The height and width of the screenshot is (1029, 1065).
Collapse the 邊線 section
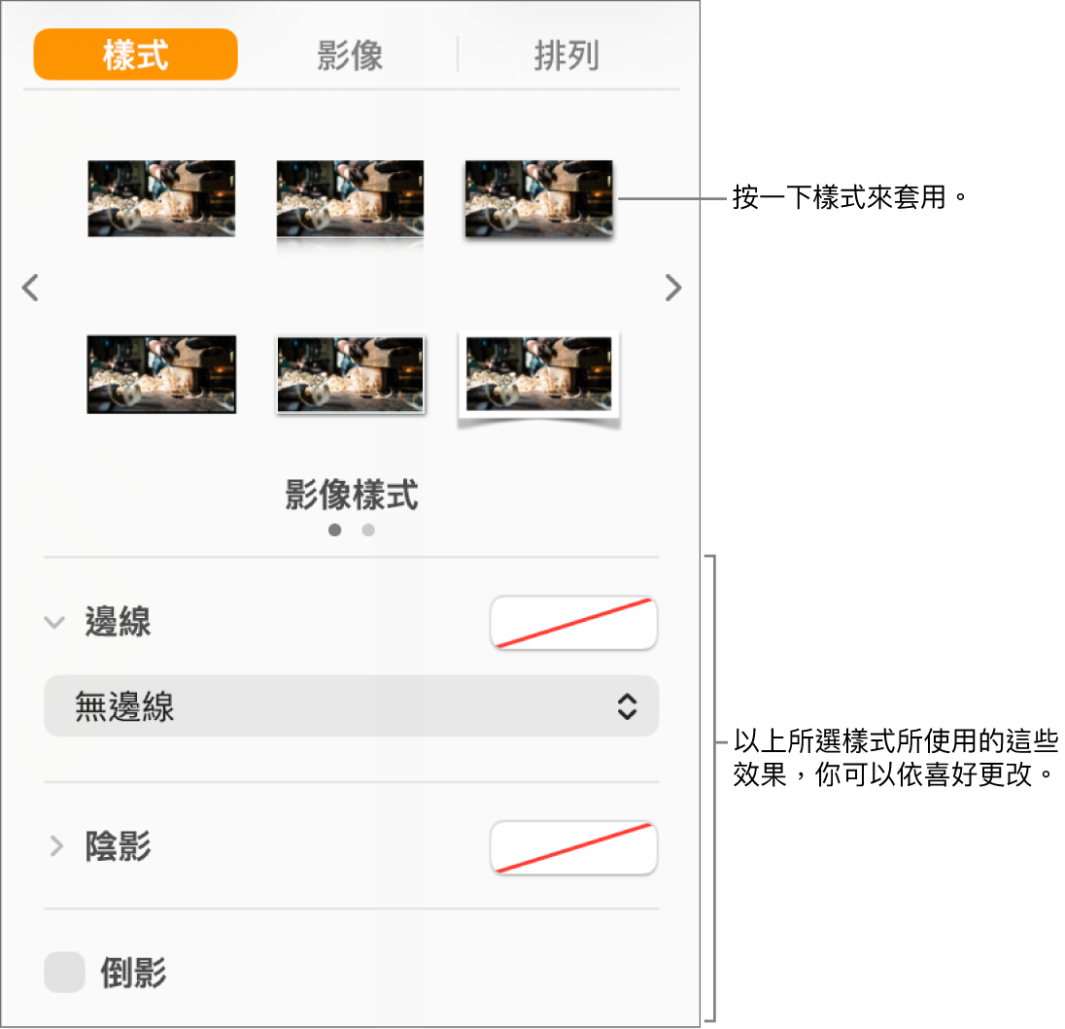(54, 622)
